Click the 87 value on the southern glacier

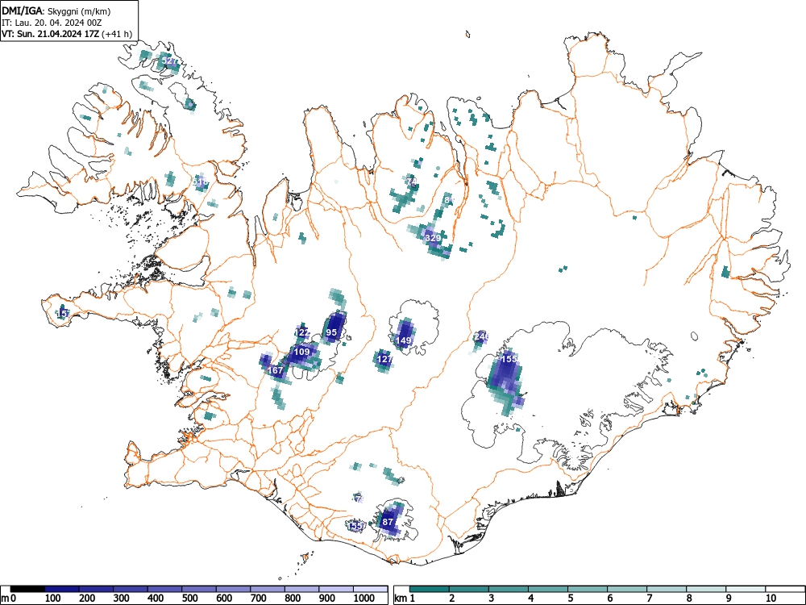[388, 522]
